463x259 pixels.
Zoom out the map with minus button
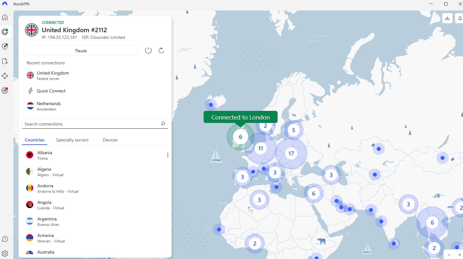[x=449, y=255]
